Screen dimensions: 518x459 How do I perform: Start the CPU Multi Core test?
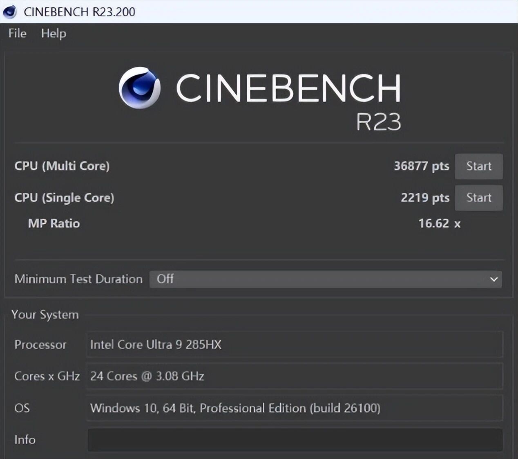(478, 166)
